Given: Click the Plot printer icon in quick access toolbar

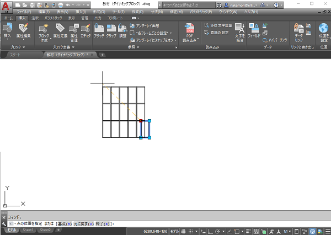Looking at the screenshot, I should (x=61, y=5).
